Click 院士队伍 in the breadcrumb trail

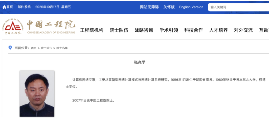coord(46,48)
